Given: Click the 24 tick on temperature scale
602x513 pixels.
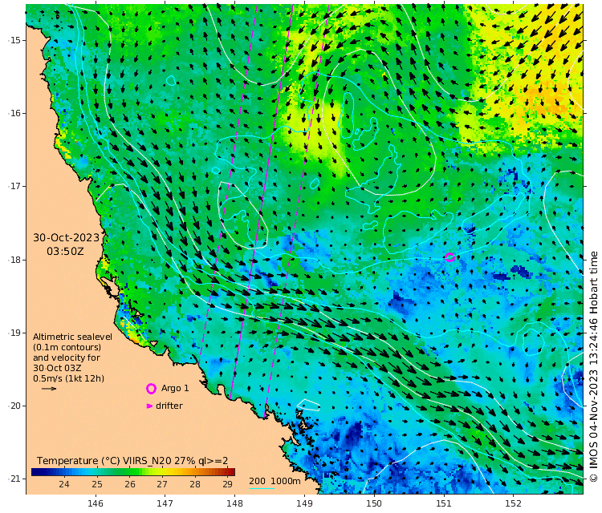Looking at the screenshot, I should 64,484.
